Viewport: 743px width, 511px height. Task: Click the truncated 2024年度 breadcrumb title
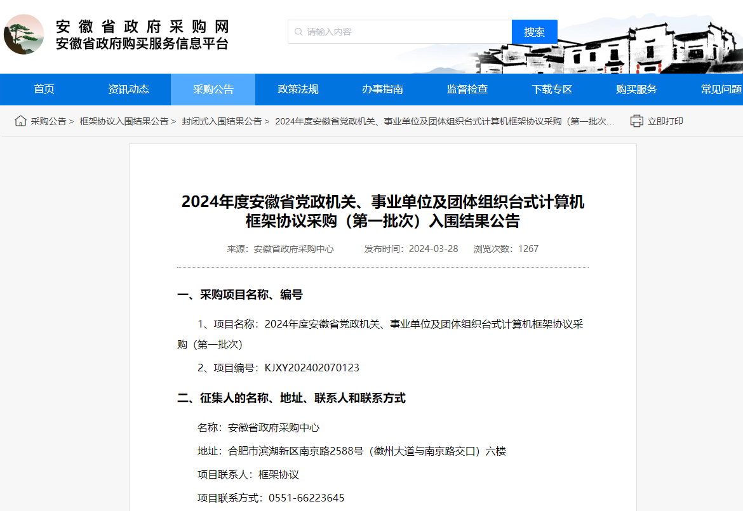pos(445,121)
